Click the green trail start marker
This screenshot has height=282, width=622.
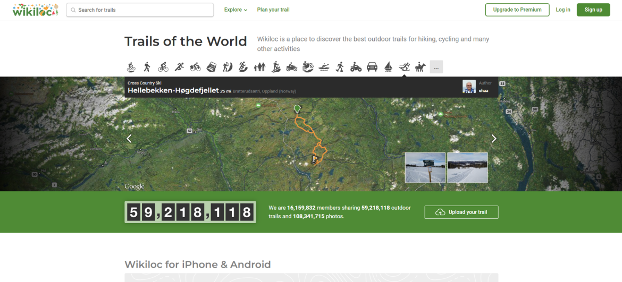[x=297, y=108]
